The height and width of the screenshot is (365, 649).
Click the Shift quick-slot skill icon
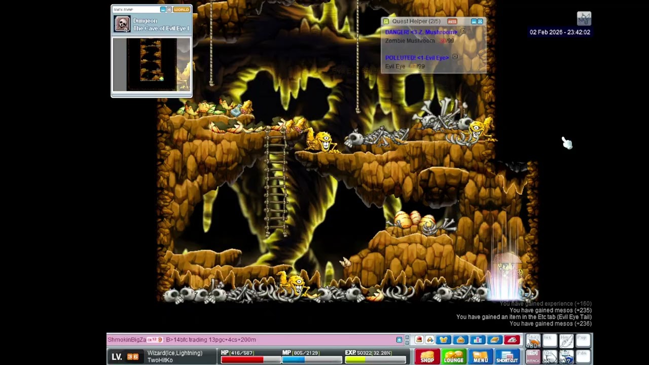(533, 341)
